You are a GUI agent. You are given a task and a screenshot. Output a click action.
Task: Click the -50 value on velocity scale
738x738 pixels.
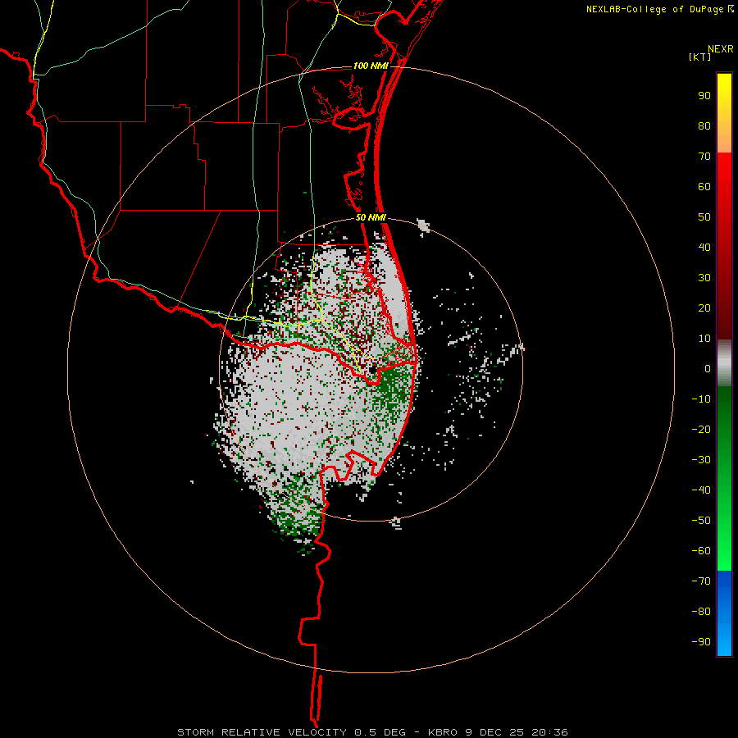point(701,521)
